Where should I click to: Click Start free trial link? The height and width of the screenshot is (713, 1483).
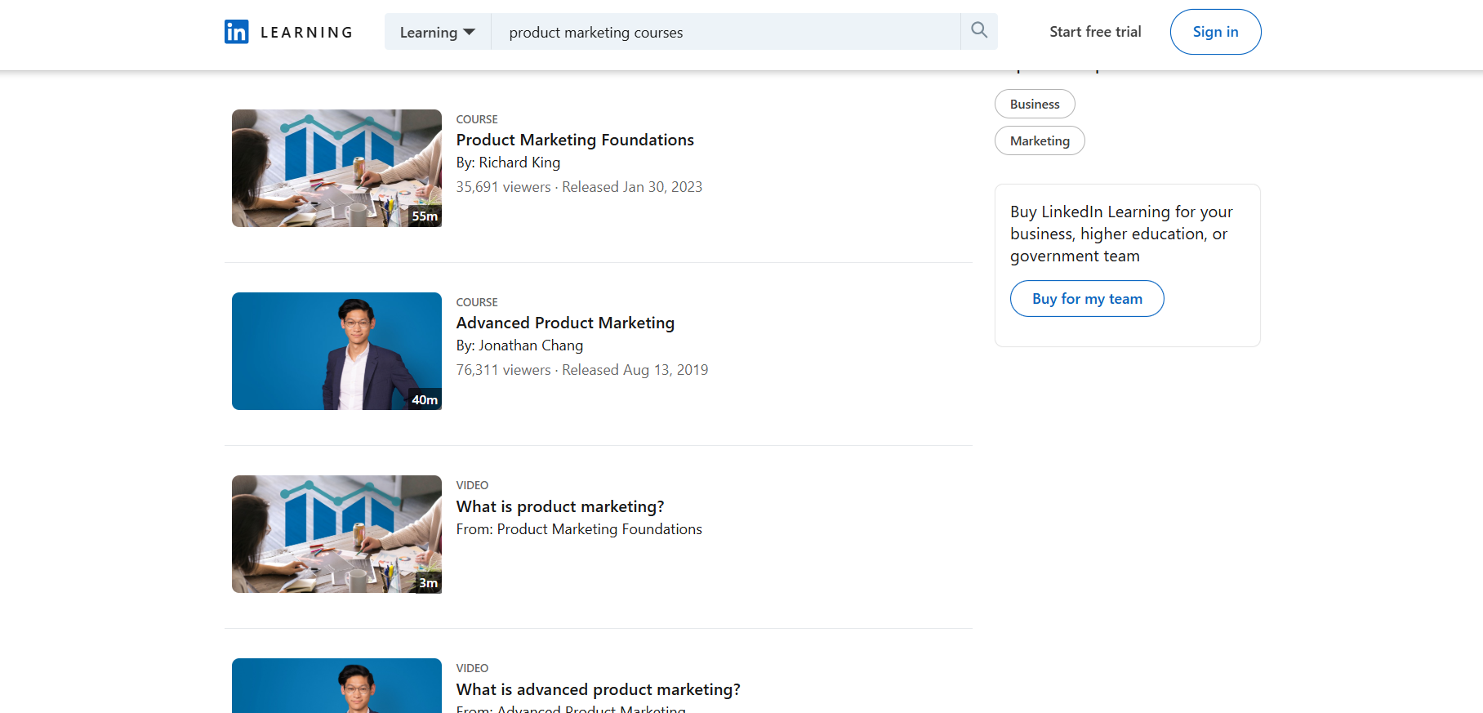click(1095, 32)
